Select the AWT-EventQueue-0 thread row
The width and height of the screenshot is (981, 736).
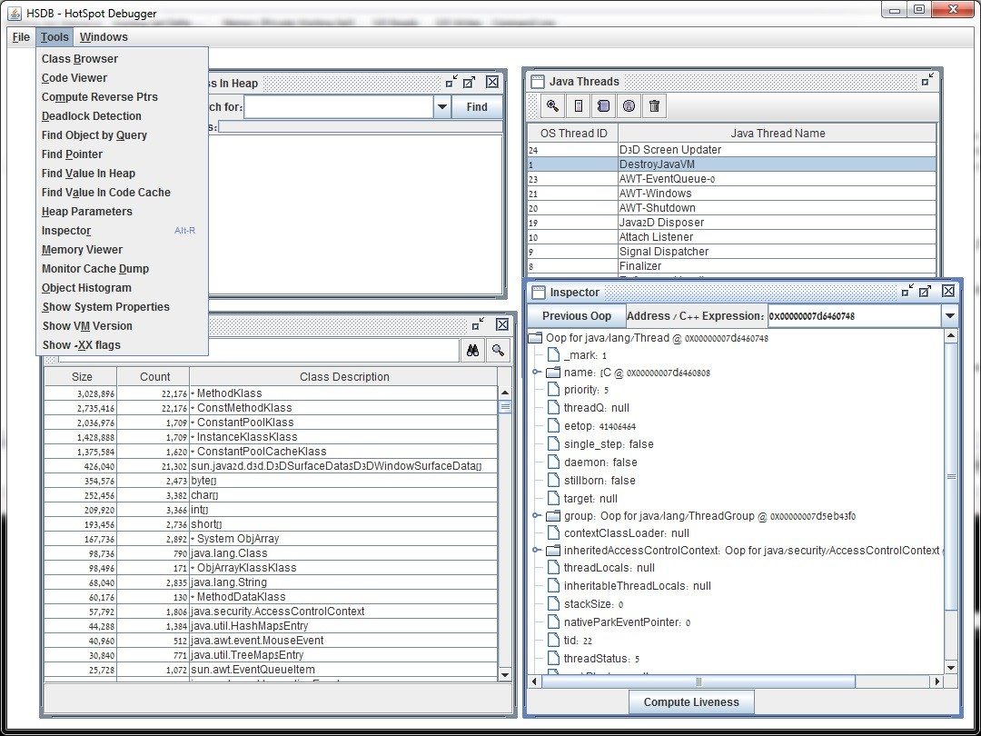(x=732, y=179)
